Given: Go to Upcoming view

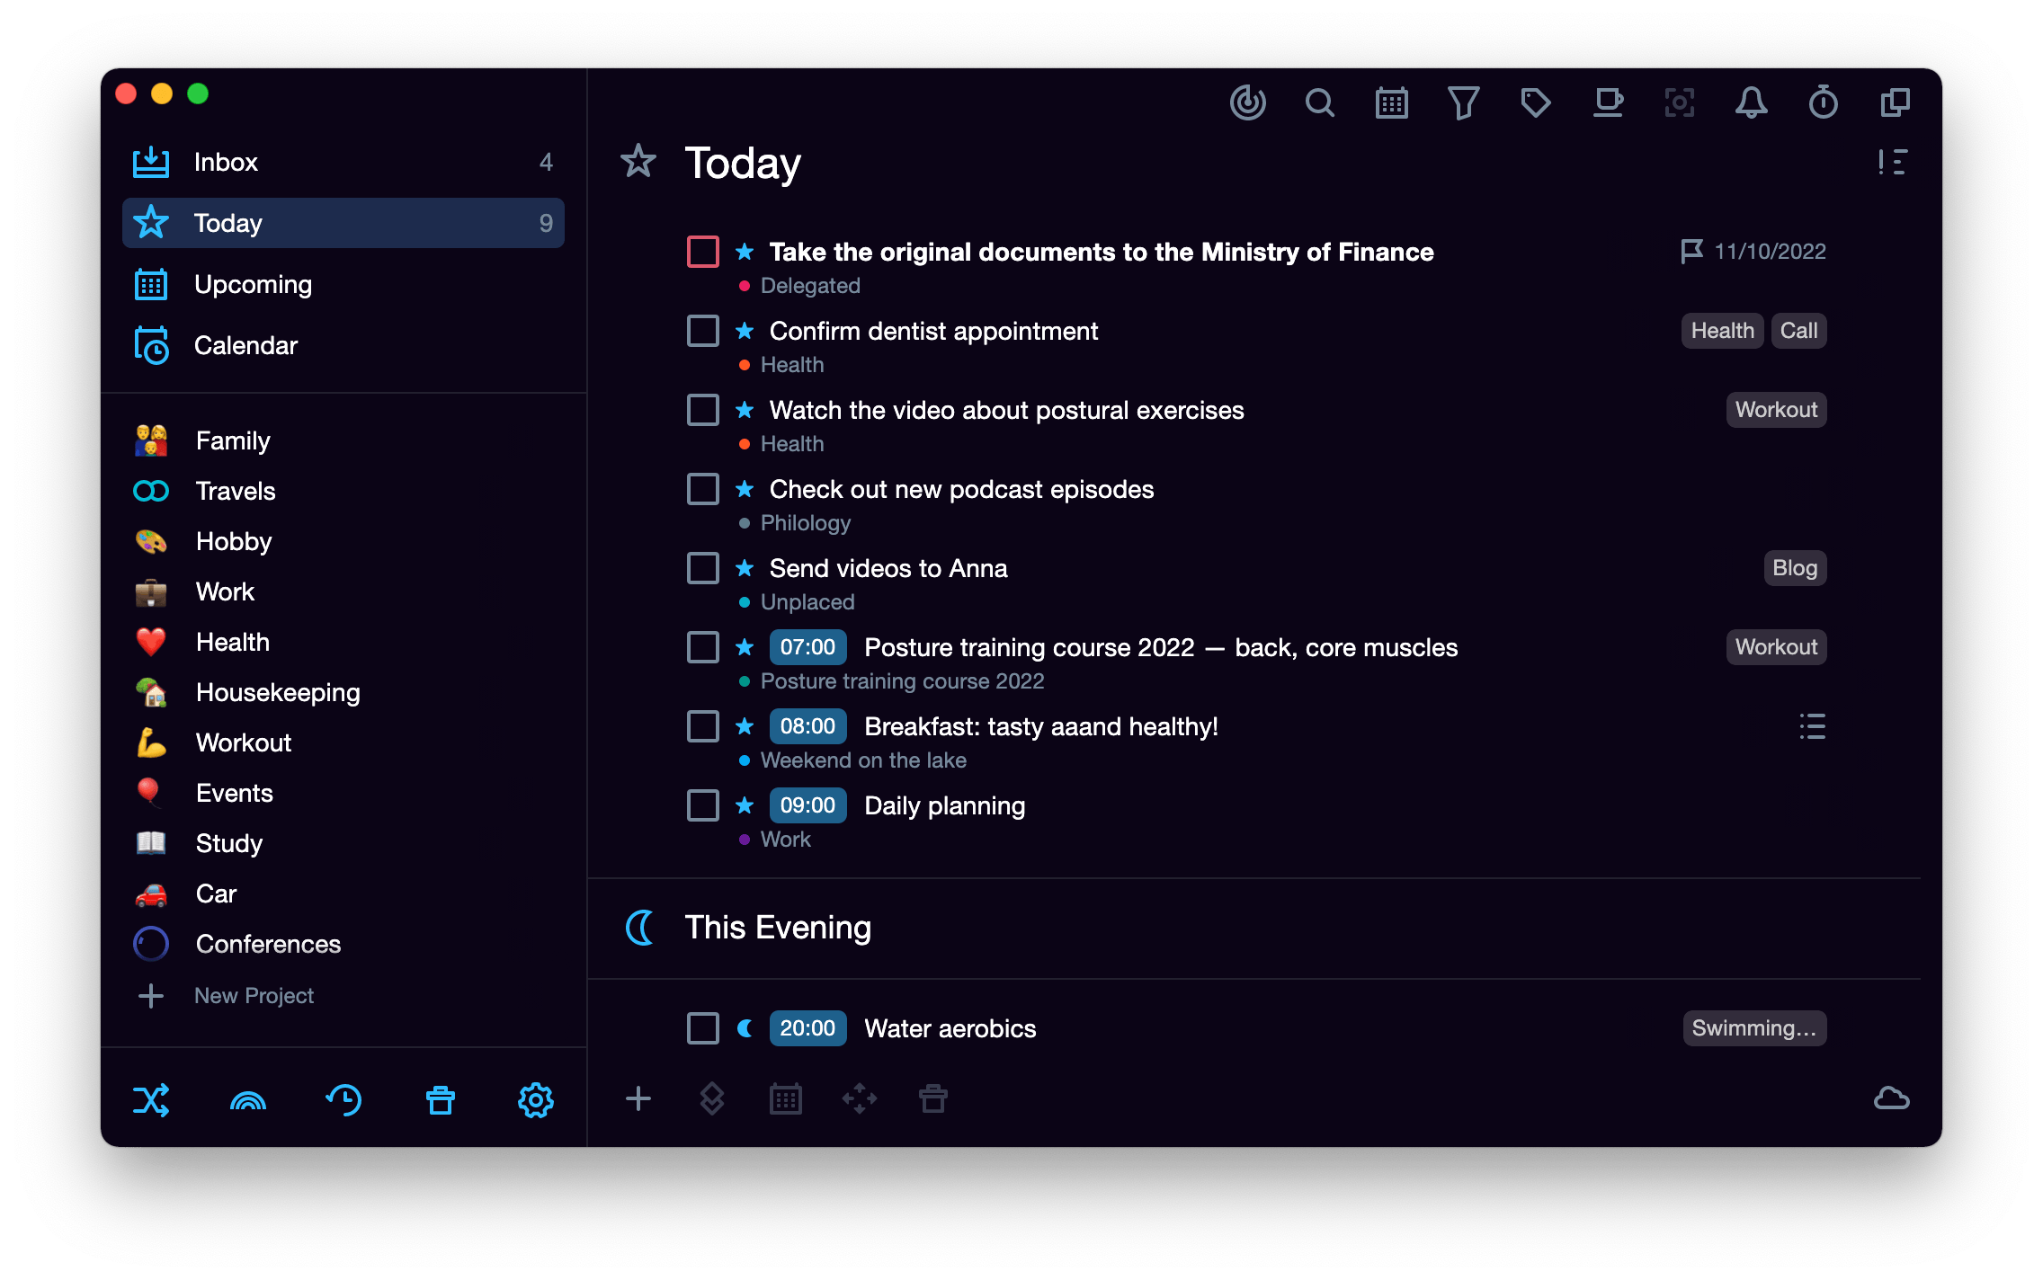Looking at the screenshot, I should (343, 284).
